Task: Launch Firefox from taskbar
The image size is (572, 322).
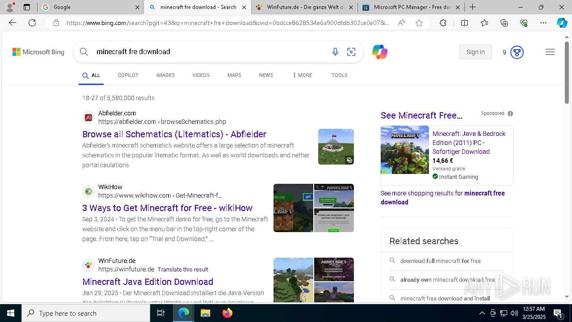Action: coord(227,313)
